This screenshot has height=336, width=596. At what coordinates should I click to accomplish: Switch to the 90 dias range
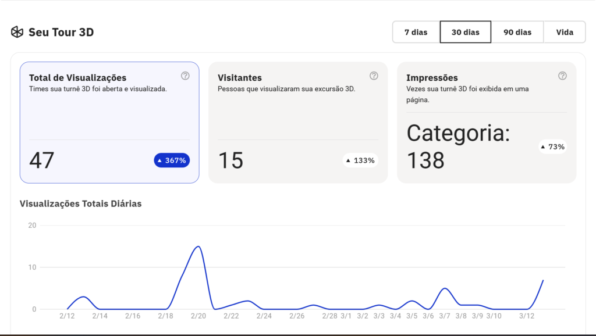pyautogui.click(x=517, y=32)
